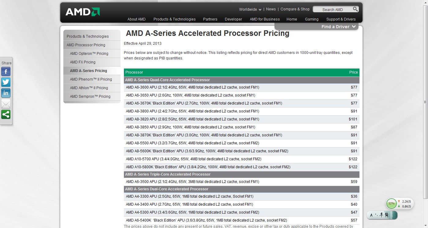The width and height of the screenshot is (428, 228).
Task: Click the input method language bar
Action: click(382, 215)
